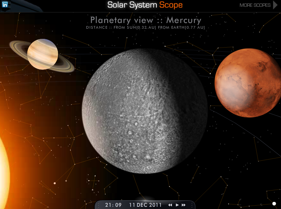The image size is (281, 209).
Task: Click the distance from Sun and Earth readout
Action: [x=145, y=28]
